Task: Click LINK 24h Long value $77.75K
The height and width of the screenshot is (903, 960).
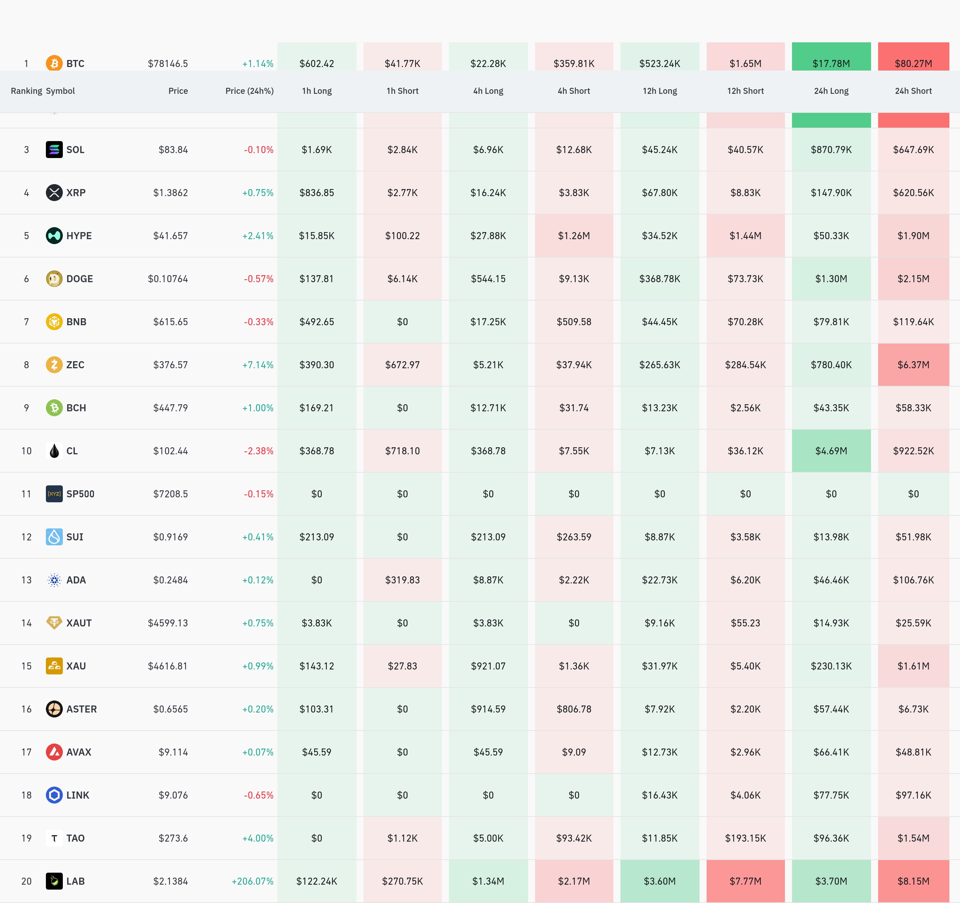Action: [831, 795]
